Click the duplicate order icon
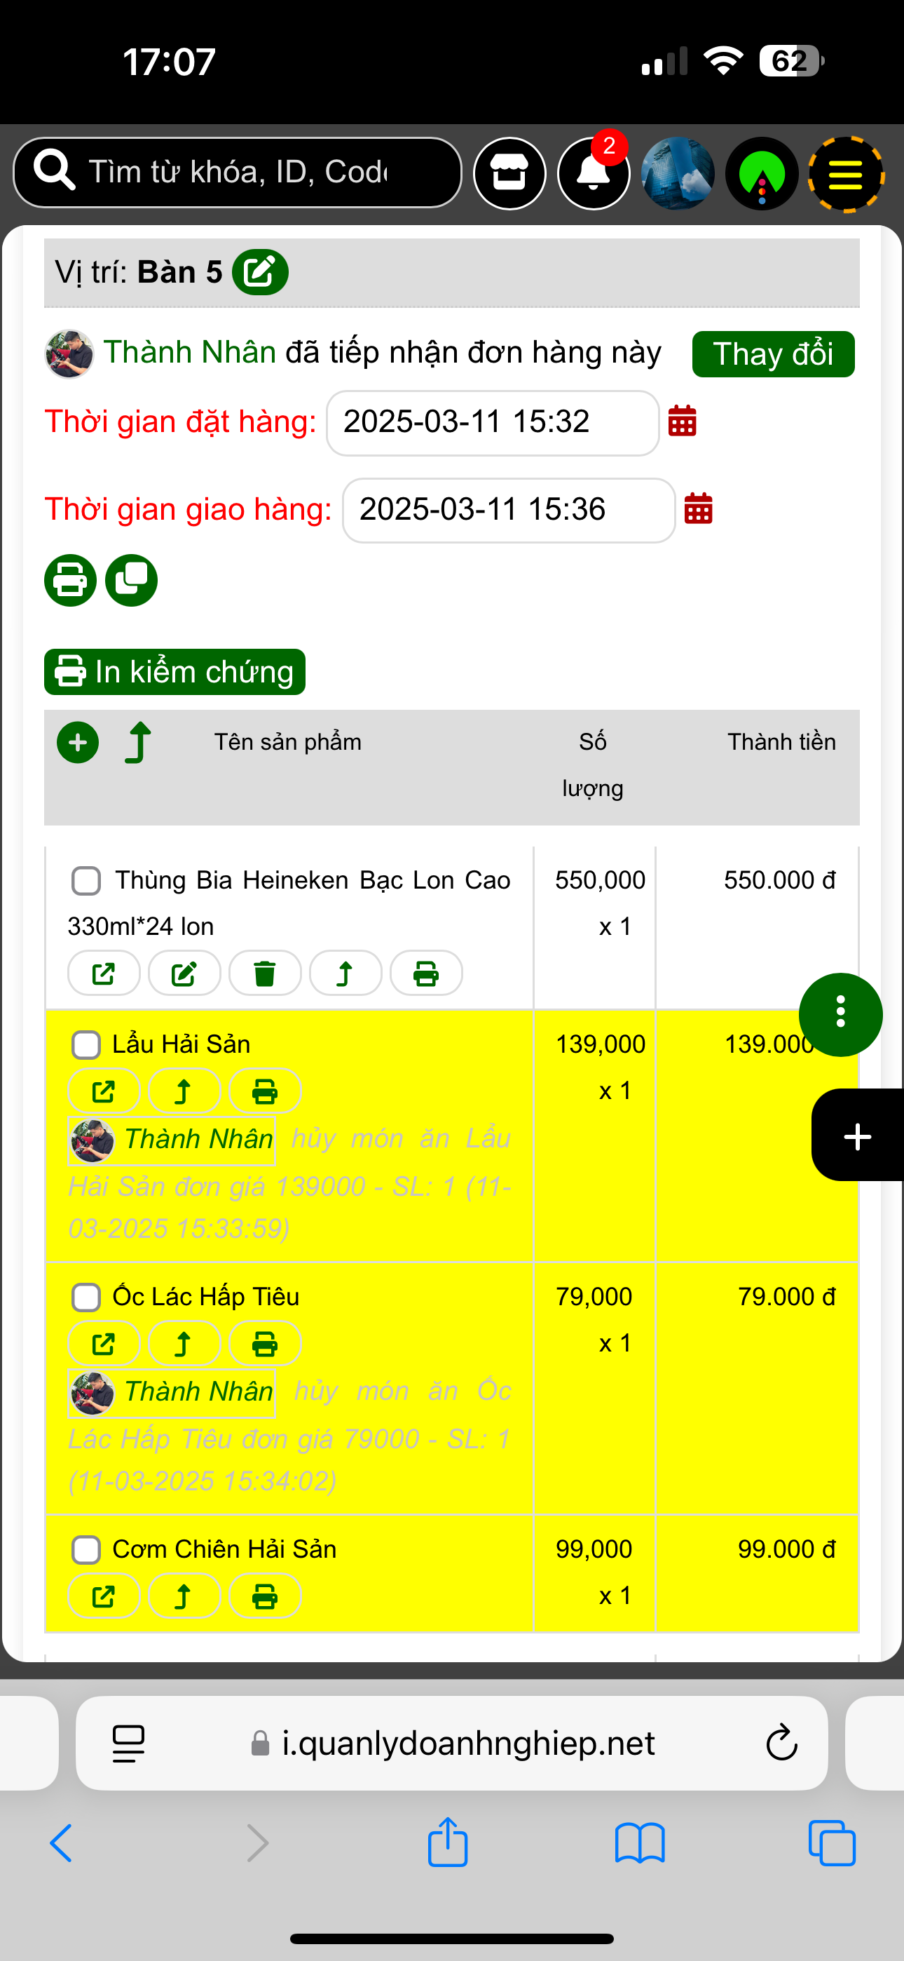The image size is (904, 1961). pos(131,580)
